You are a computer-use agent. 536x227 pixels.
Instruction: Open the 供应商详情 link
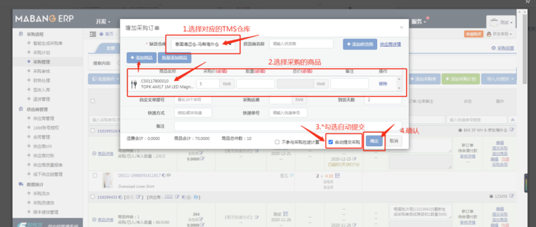390,44
